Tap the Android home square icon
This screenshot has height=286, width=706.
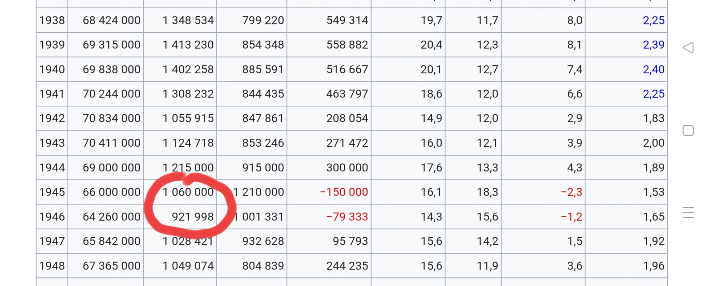pyautogui.click(x=688, y=130)
